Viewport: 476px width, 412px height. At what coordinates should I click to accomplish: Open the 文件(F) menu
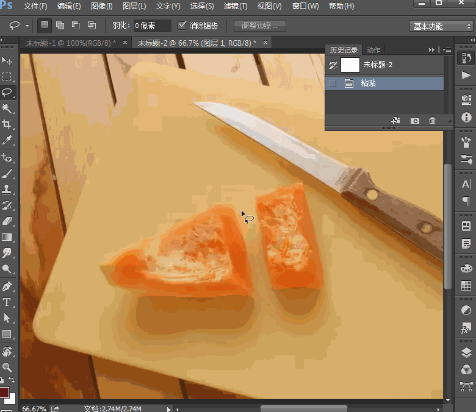pos(35,6)
